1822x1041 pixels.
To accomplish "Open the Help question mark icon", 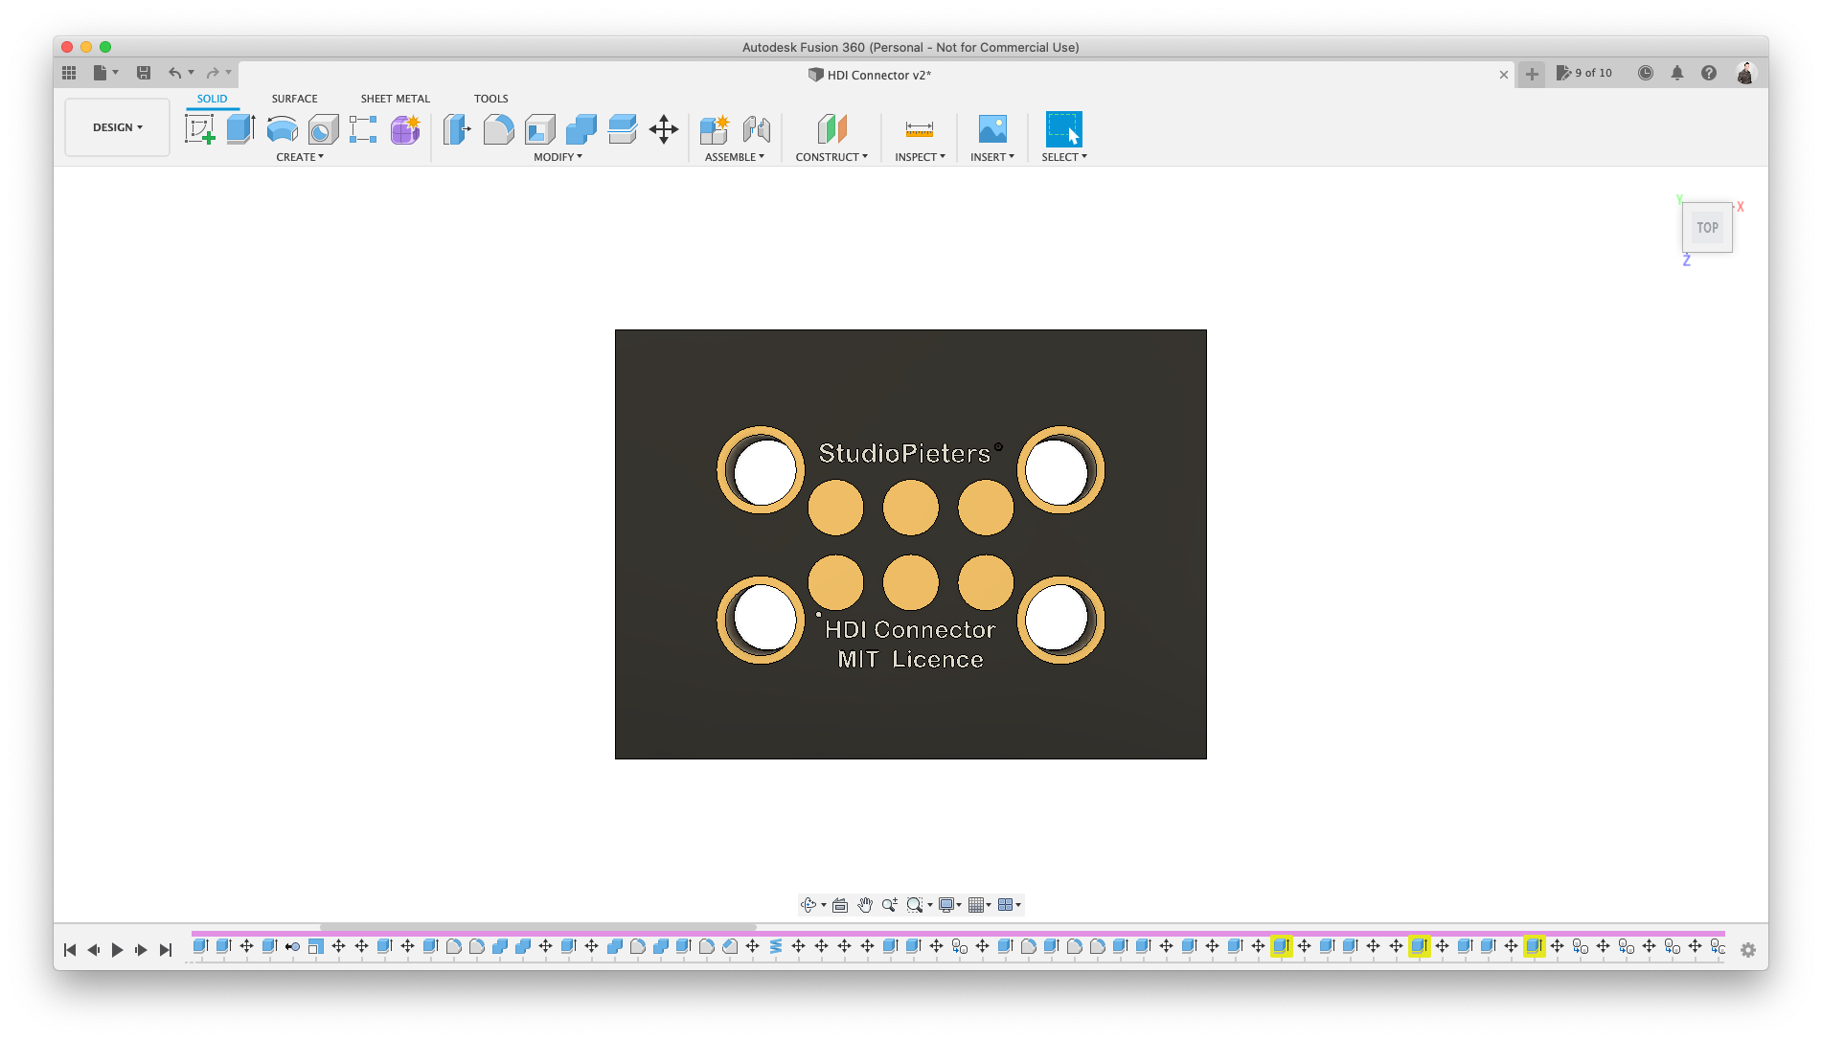I will (x=1709, y=73).
